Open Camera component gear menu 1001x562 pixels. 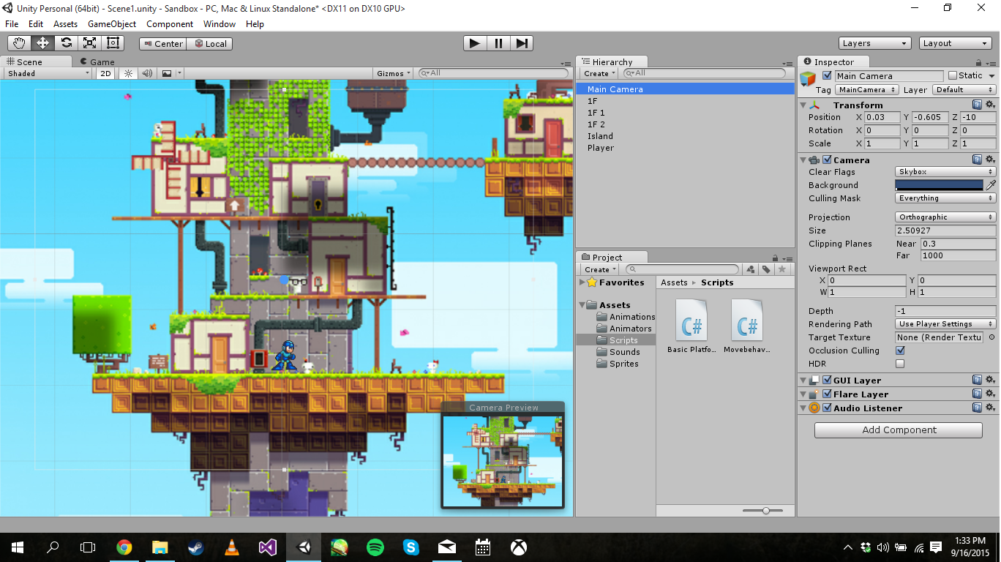point(991,160)
